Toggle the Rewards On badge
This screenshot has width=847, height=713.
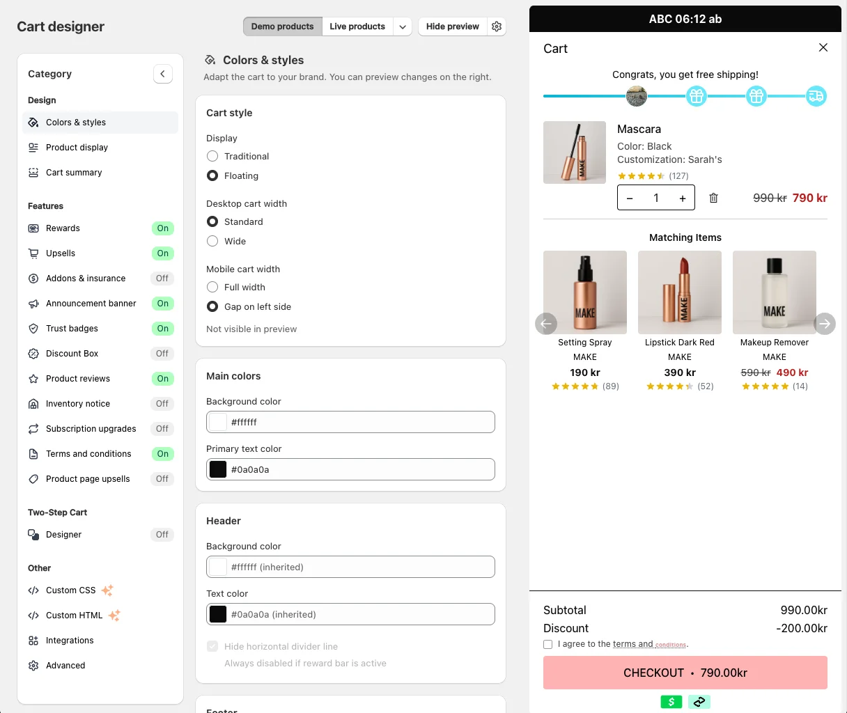pyautogui.click(x=162, y=228)
